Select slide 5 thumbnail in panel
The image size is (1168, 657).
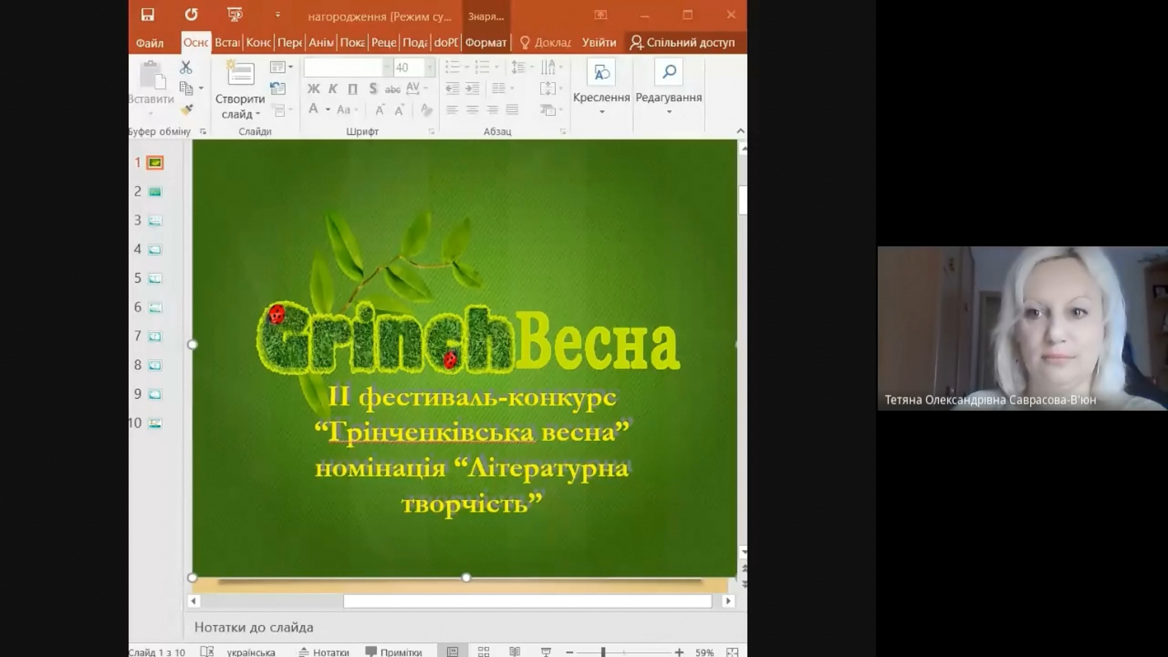coord(155,279)
